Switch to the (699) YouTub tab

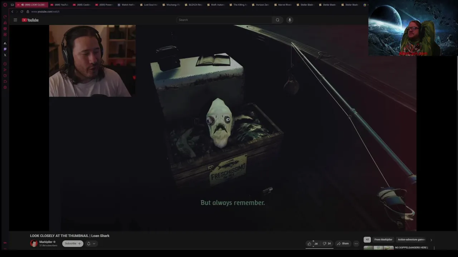[x=59, y=5]
